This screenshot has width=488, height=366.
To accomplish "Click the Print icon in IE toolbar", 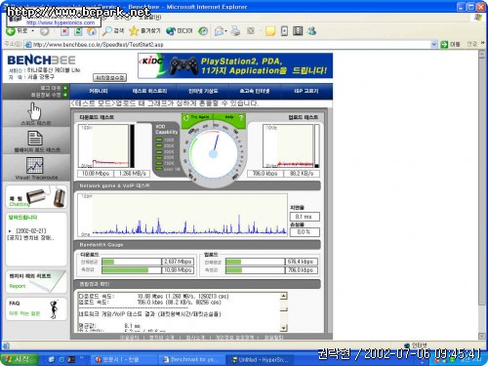I will pos(235,31).
